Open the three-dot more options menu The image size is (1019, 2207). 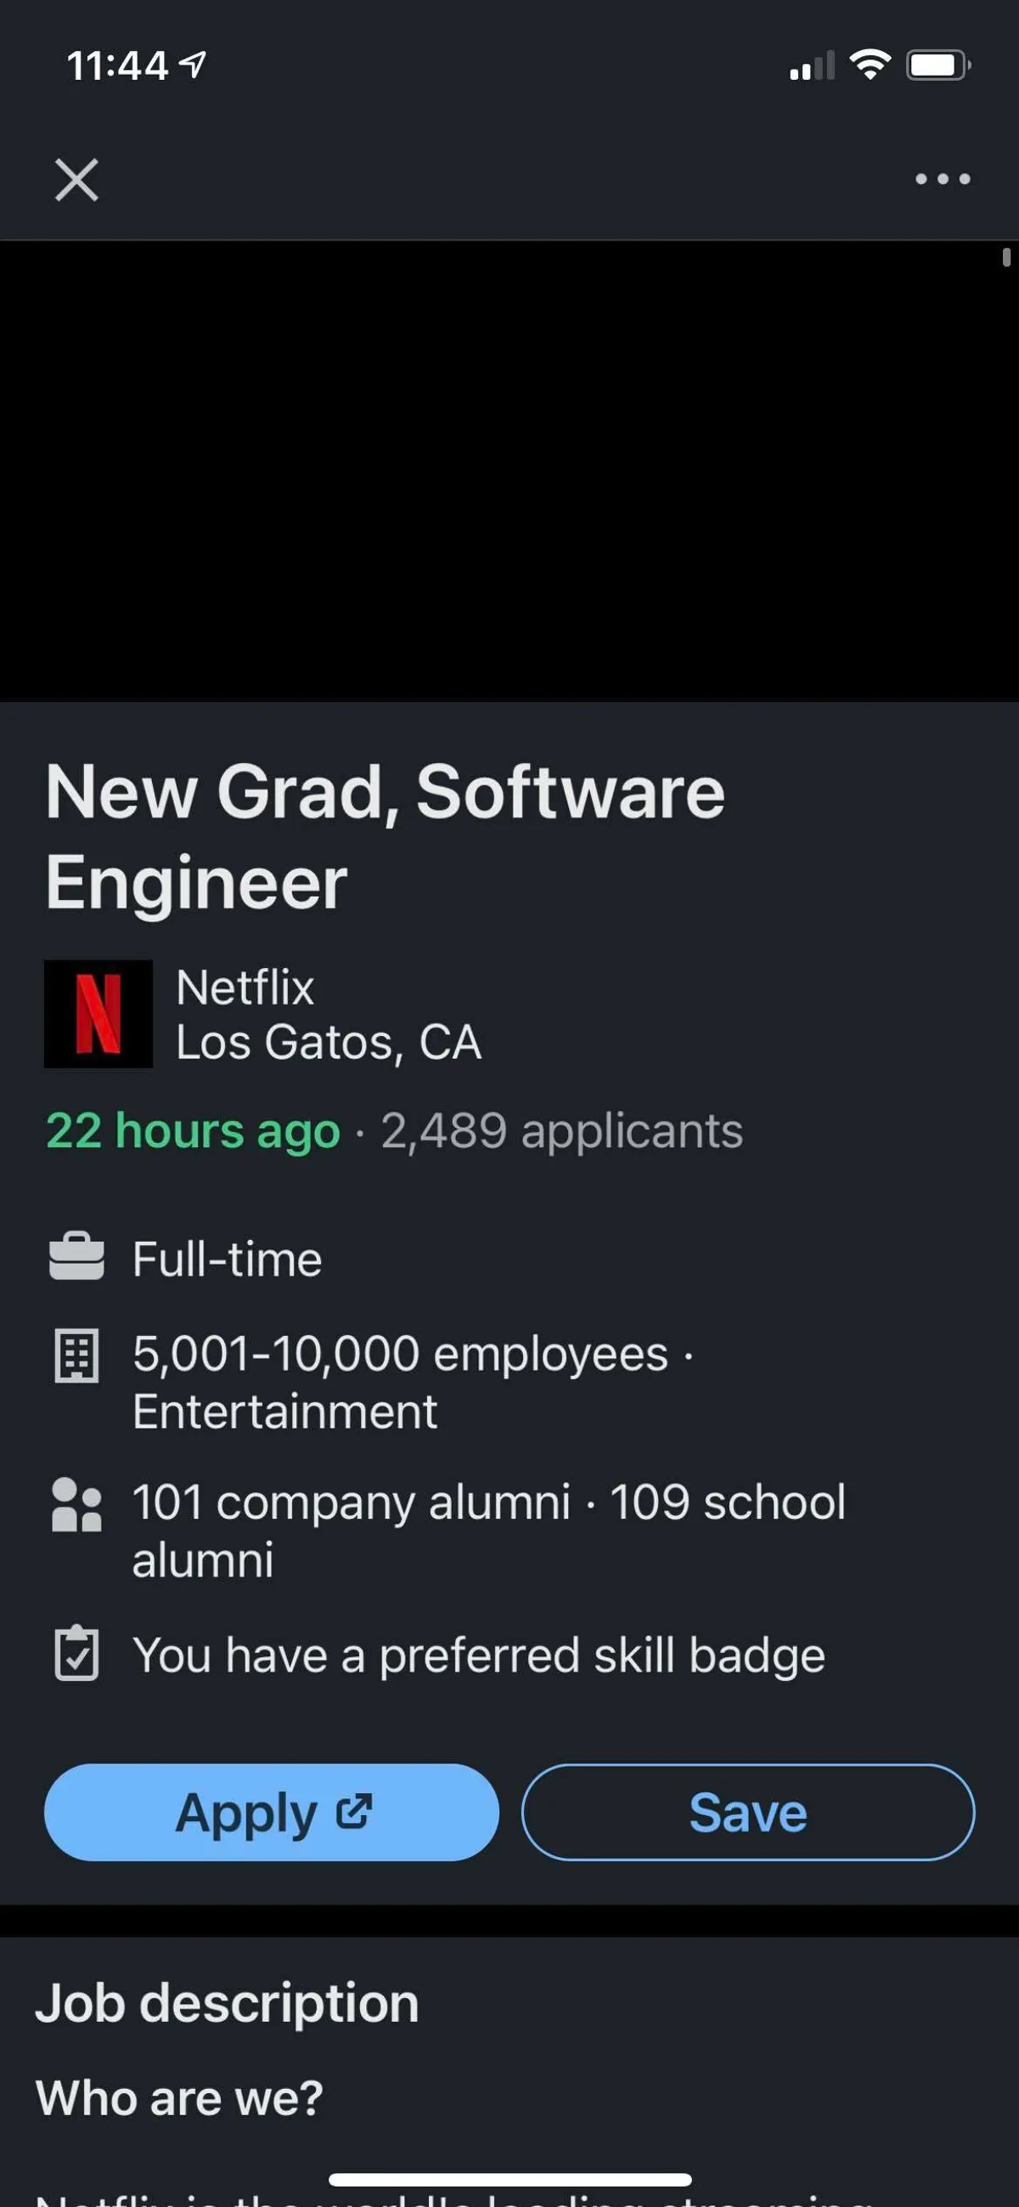[x=942, y=179]
